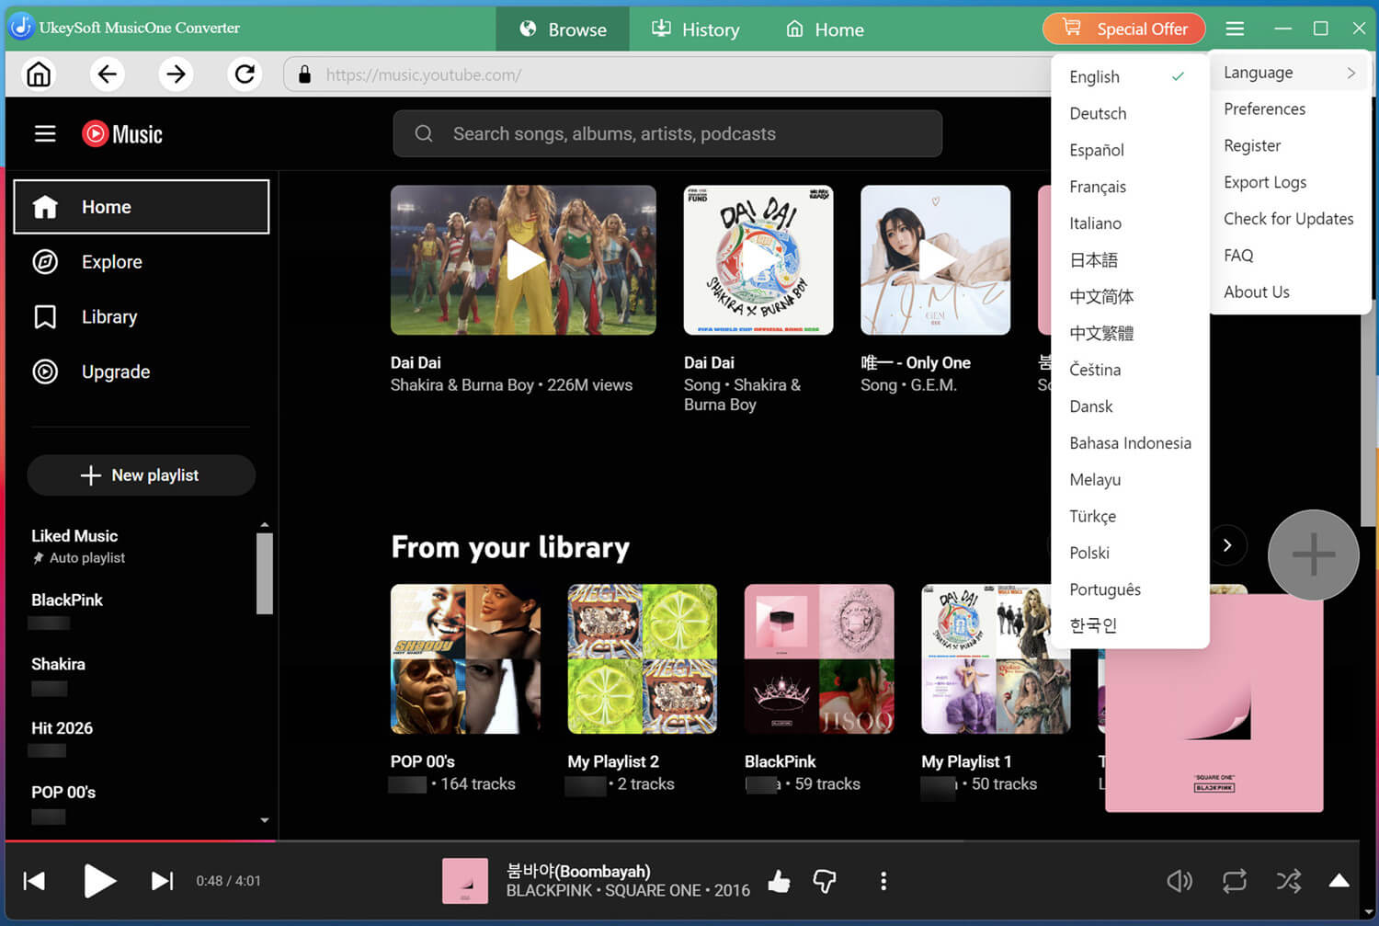Click the gray add-music plus circle
Viewport: 1379px width, 926px height.
[x=1313, y=554]
